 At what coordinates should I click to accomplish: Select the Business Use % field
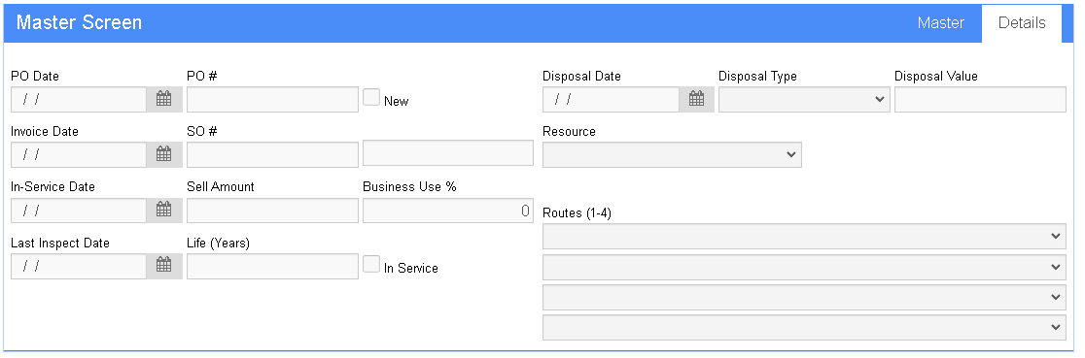[447, 211]
